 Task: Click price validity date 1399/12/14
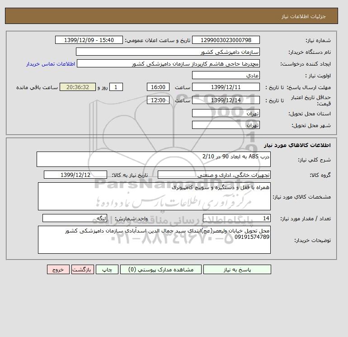(226, 100)
